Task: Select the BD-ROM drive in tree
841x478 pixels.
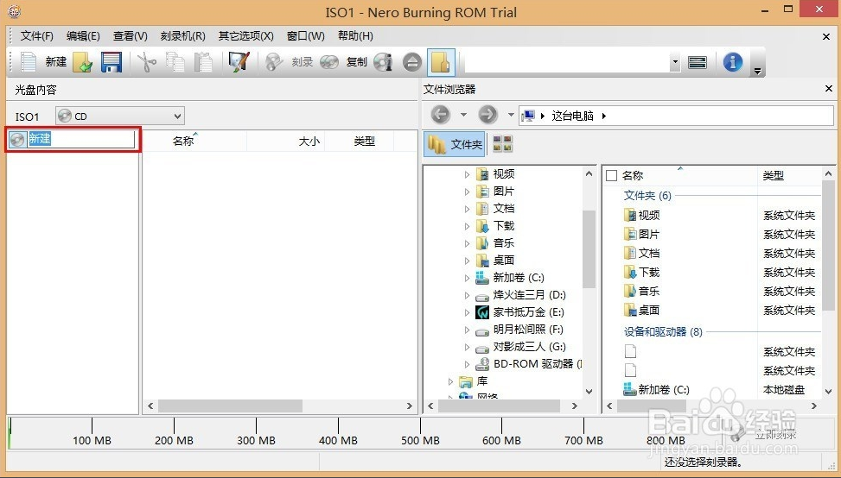Action: coord(528,364)
